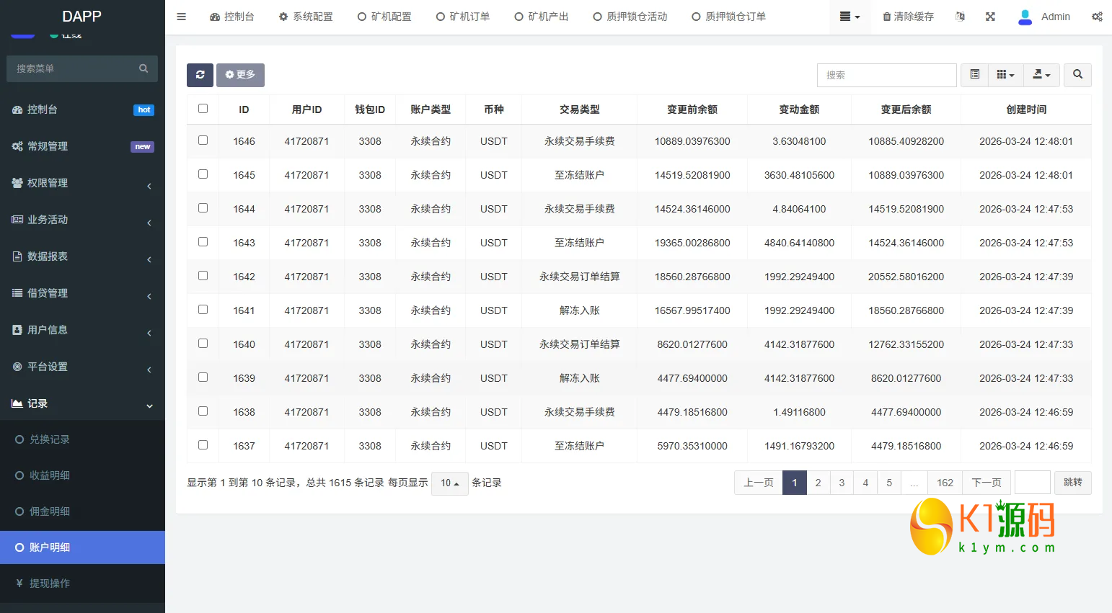Click the 业务活动 icon in sidebar

(17, 220)
